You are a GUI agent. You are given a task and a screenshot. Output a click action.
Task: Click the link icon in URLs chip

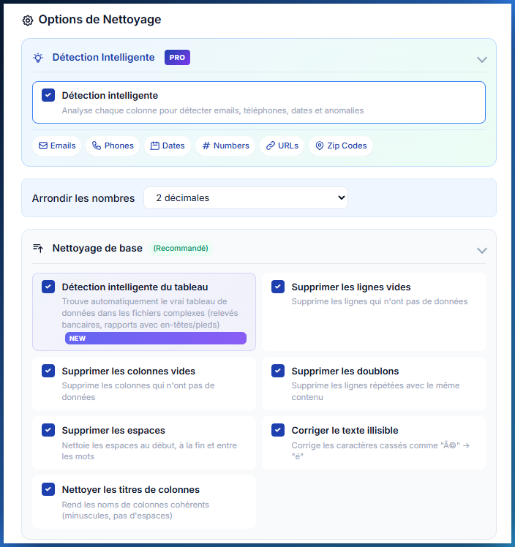(x=271, y=146)
